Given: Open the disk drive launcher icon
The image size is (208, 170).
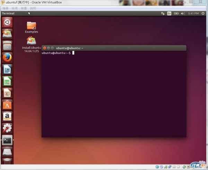Looking at the screenshot, I should (7, 152).
